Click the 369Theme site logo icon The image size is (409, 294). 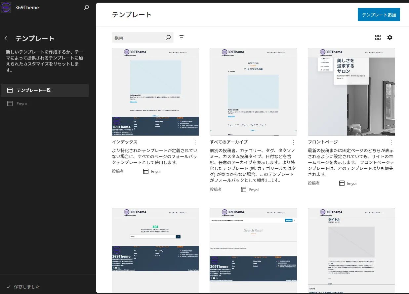(6, 7)
